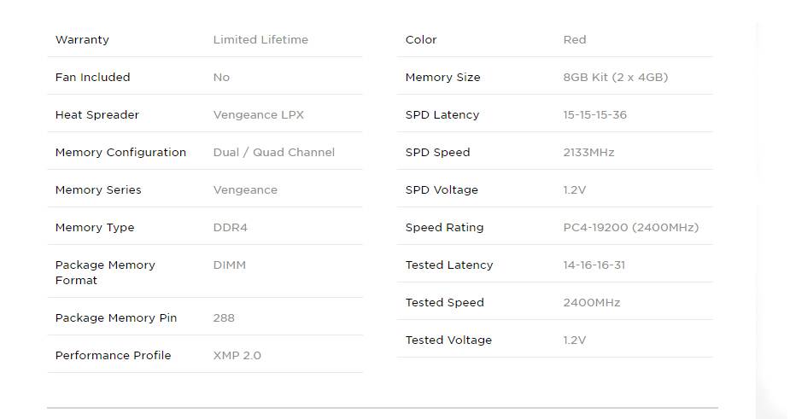Select the 15-15-15-36 SPD latency value

[594, 115]
